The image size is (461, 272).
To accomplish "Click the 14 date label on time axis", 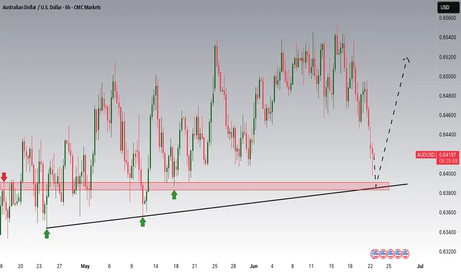I will click(155, 266).
